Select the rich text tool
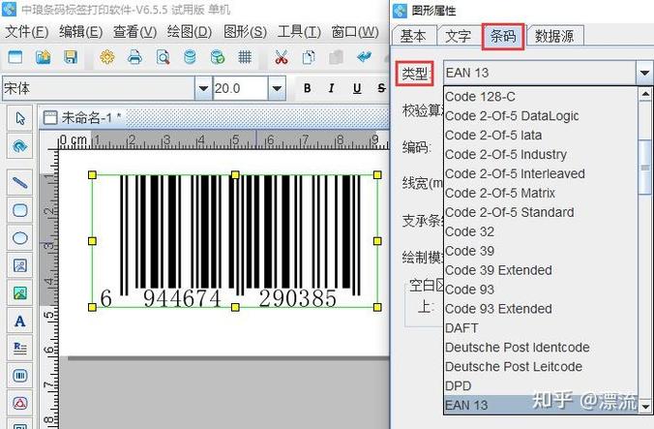 click(x=20, y=348)
